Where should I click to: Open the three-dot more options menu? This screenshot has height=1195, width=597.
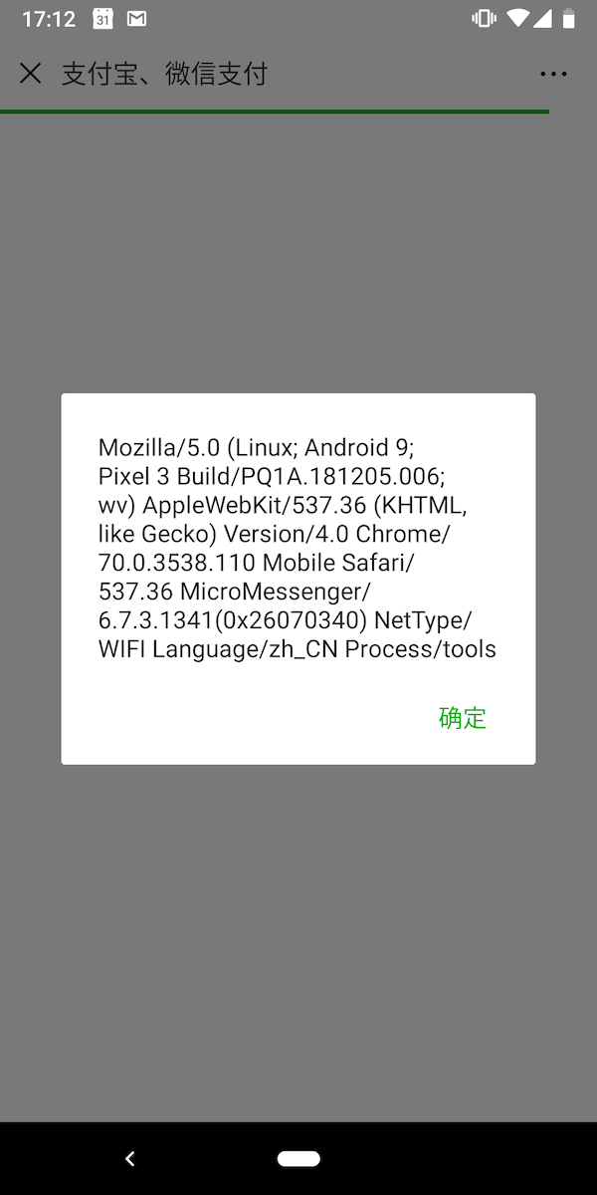click(x=553, y=74)
